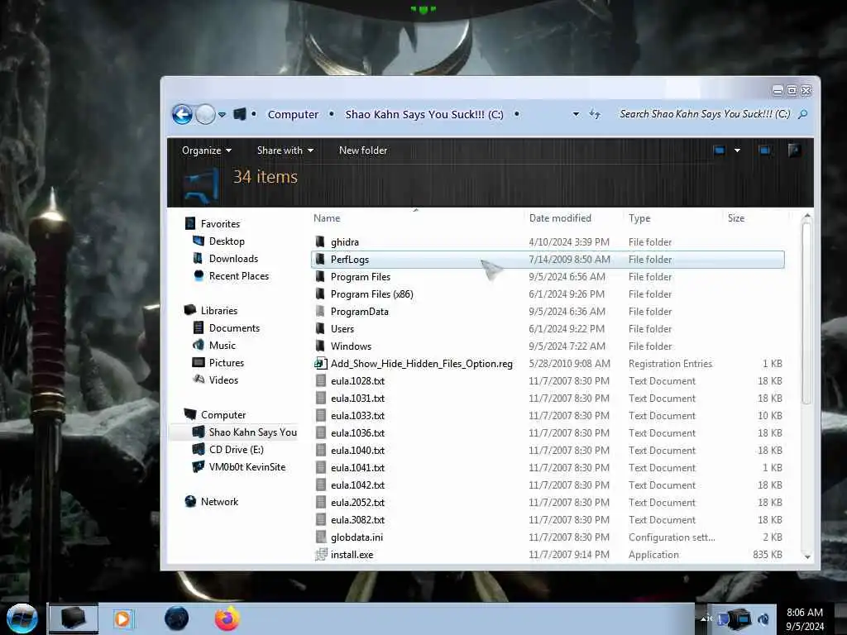Open the Music library

pyautogui.click(x=222, y=345)
